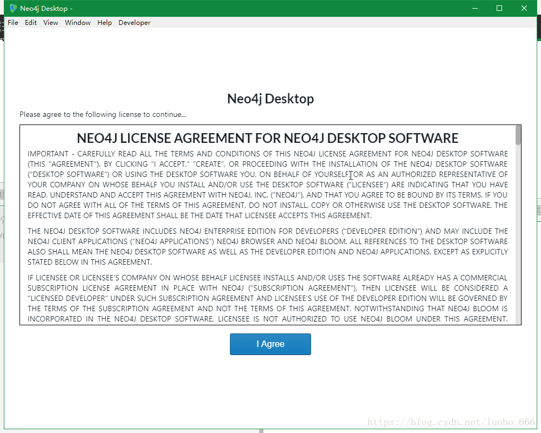Viewport: 541px width, 433px height.
Task: Open the Window menu
Action: pyautogui.click(x=77, y=22)
